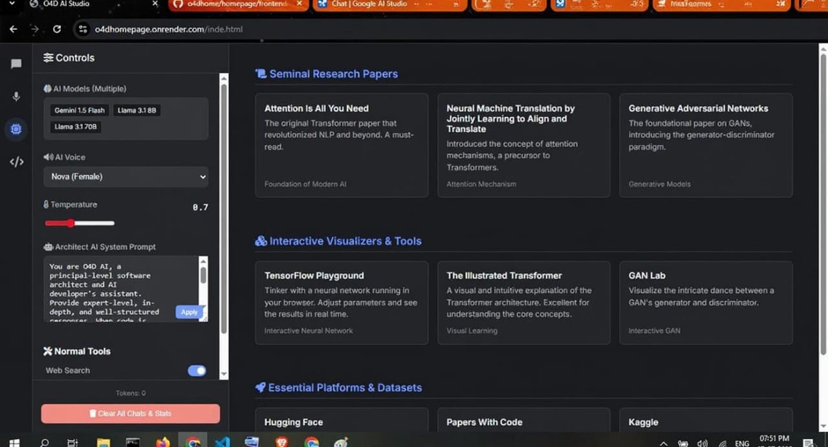
Task: Click Clear All Chats & Stats button
Action: pos(131,413)
